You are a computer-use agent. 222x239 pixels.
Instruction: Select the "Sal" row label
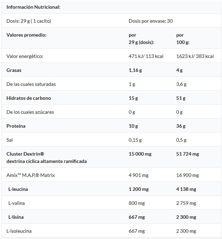[x=10, y=140]
